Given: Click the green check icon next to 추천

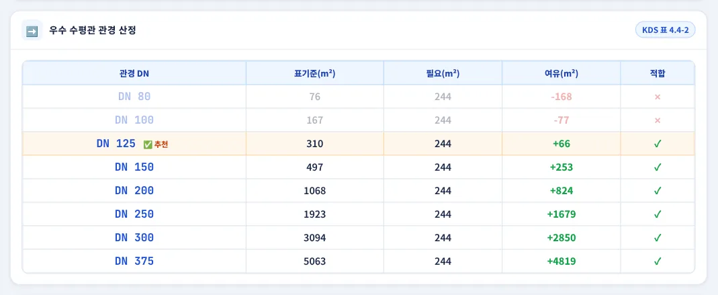Looking at the screenshot, I should click(148, 144).
